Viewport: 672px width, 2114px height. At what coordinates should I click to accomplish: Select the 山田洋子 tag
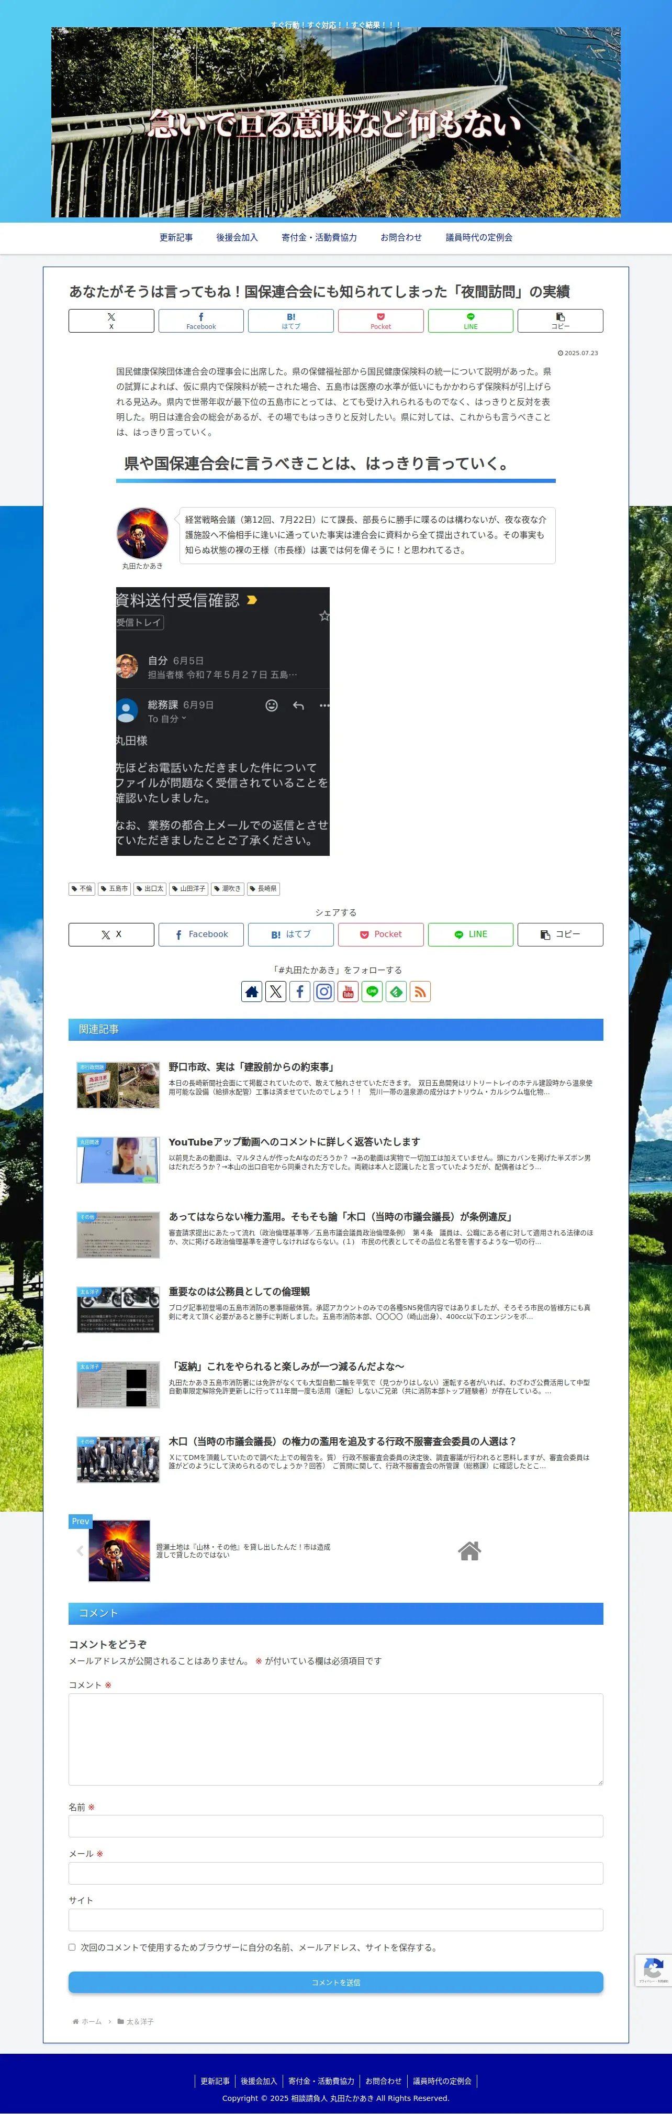click(188, 888)
